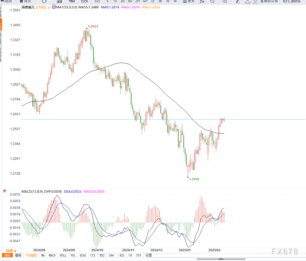Click the MA1 indicator chart icon

pyautogui.click(x=54, y=7)
